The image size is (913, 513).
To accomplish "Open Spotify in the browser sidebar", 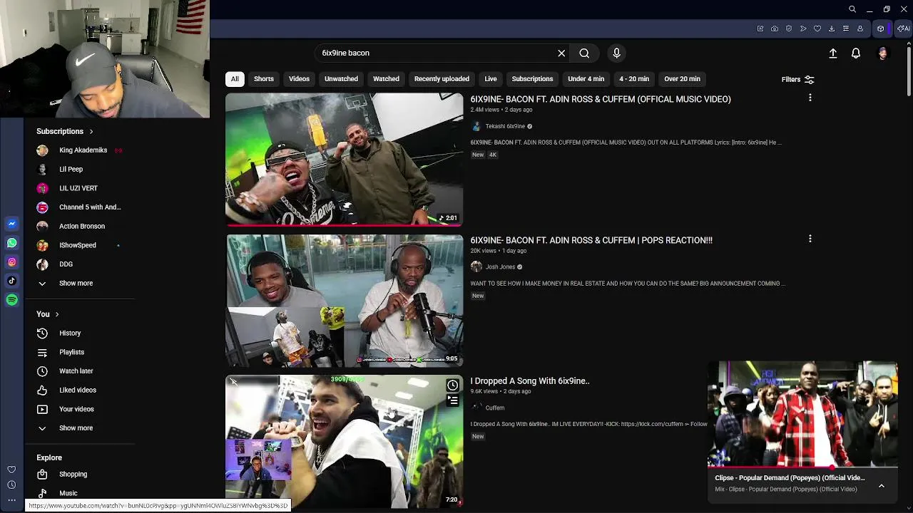I will [11, 300].
